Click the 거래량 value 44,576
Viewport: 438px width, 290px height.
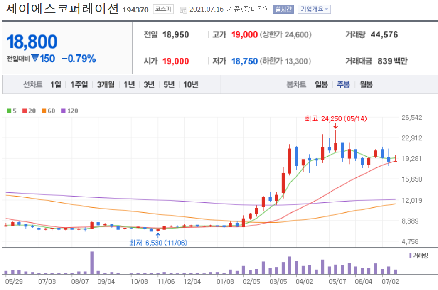(x=384, y=34)
